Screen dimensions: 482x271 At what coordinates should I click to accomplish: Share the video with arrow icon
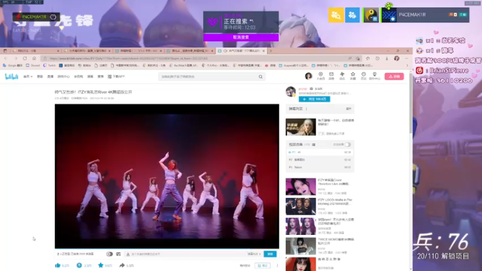122,265
